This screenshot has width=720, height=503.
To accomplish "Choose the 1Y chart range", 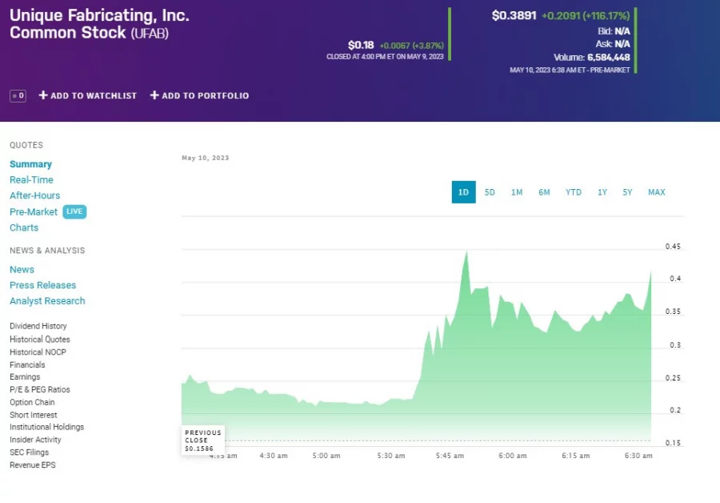I will (602, 192).
